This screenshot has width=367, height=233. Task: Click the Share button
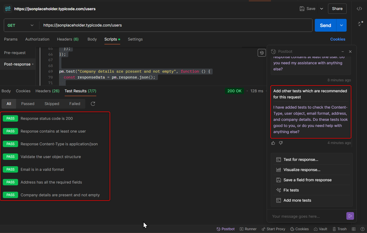pyautogui.click(x=337, y=9)
